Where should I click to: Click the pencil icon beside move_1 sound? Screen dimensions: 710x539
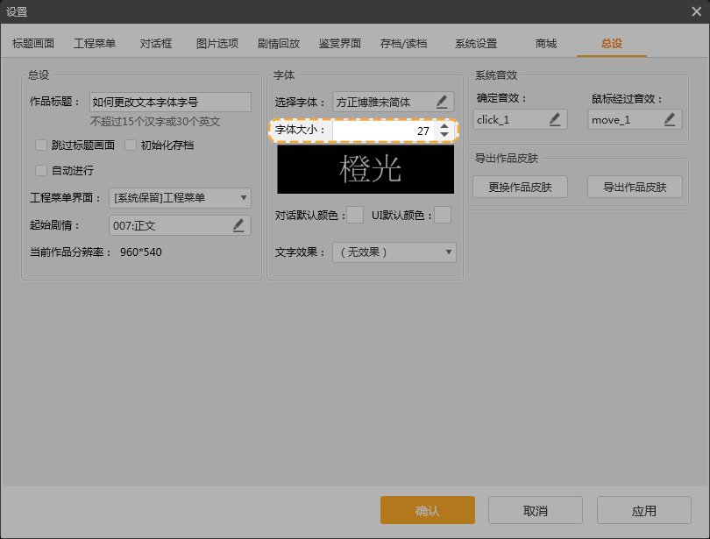coord(670,119)
